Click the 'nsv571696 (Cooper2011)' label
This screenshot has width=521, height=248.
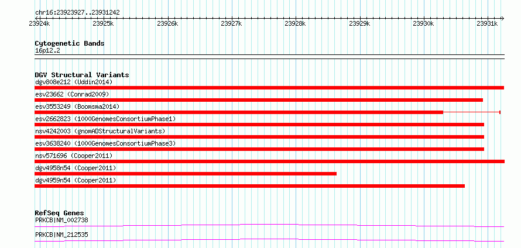[74, 156]
